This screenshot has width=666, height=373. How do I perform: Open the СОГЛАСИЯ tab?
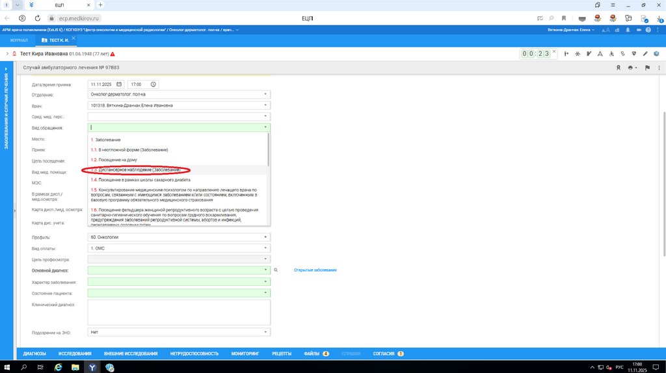click(x=388, y=354)
